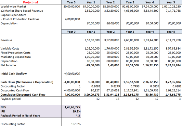Select Year 3 italic depreciation value in the top table
Image resolution: width=182 pixels, height=126 pixels.
click(x=132, y=23)
